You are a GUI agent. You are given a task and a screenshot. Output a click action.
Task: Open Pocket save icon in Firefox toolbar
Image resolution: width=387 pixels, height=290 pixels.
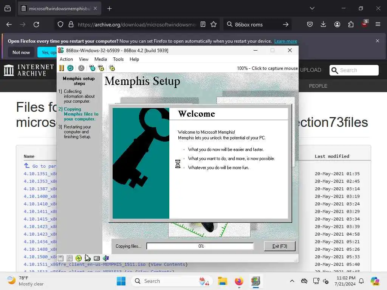tap(310, 24)
